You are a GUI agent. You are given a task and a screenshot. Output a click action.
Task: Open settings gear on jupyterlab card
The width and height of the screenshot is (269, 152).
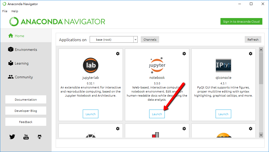(118, 54)
